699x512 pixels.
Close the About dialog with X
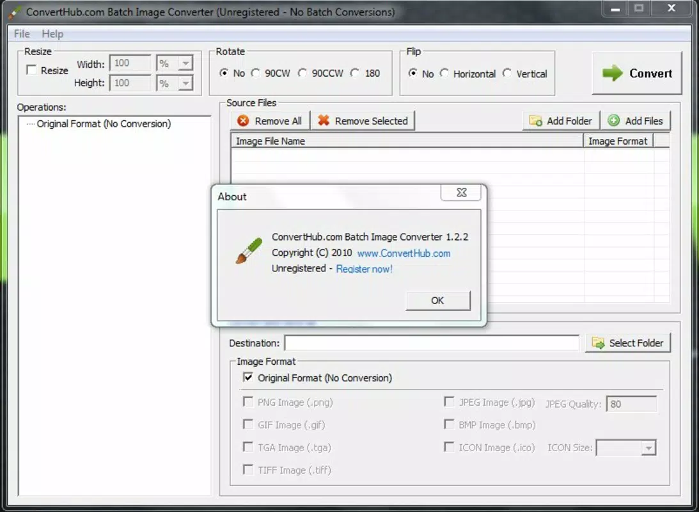[x=461, y=193]
